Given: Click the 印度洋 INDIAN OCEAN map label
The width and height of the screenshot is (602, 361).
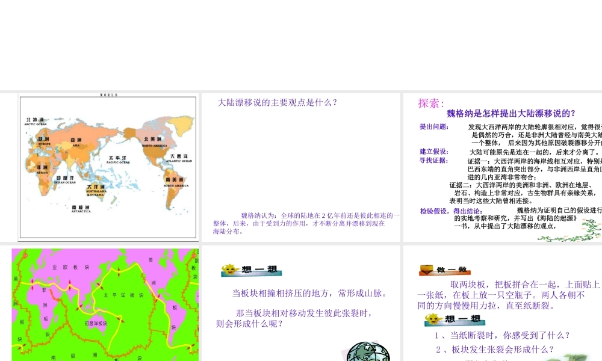Looking at the screenshot, I should [65, 180].
